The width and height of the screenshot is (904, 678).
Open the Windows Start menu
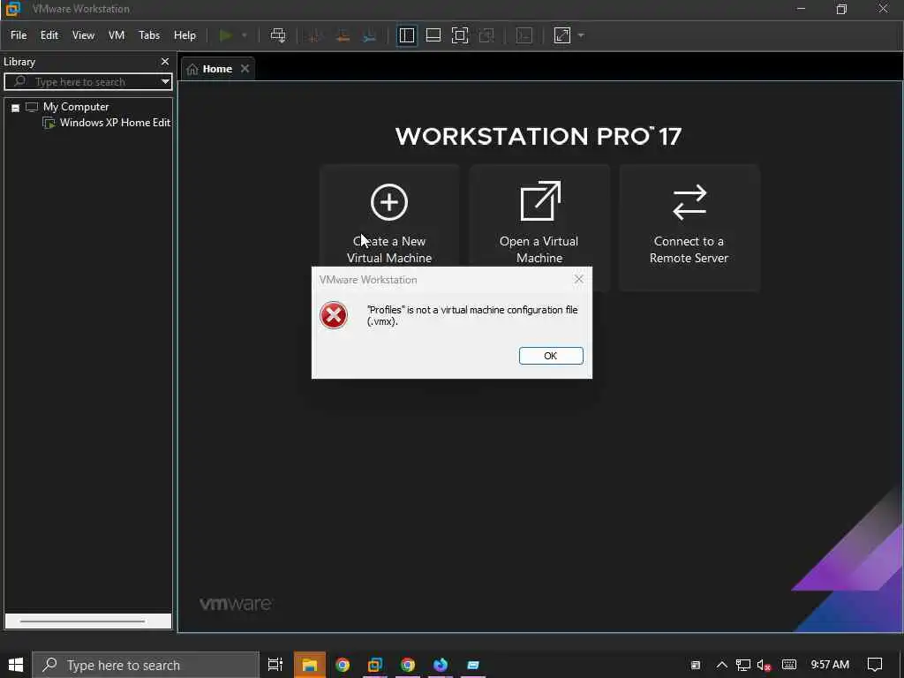coord(16,665)
